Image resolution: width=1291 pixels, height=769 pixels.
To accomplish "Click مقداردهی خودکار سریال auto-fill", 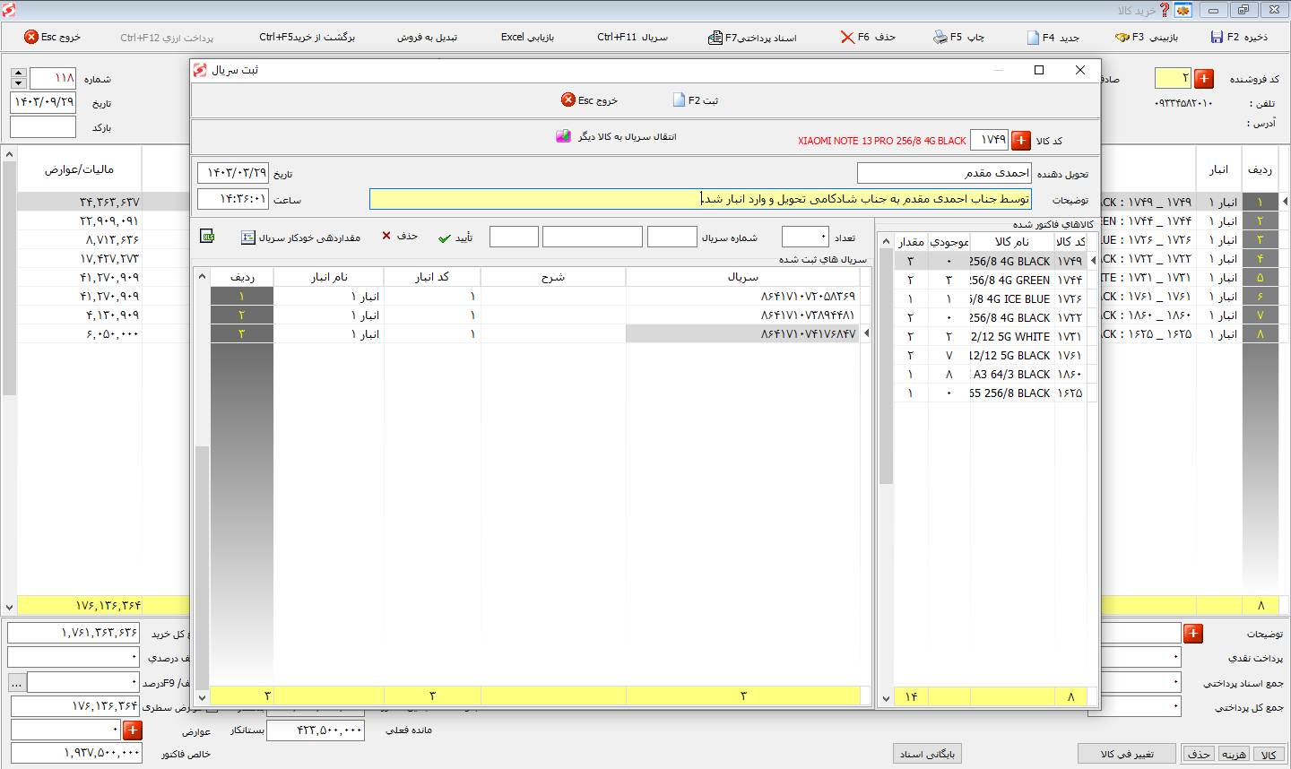I will (300, 238).
